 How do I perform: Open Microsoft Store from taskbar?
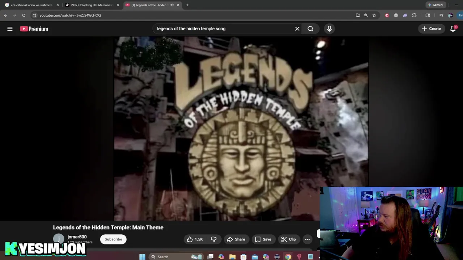point(243,257)
